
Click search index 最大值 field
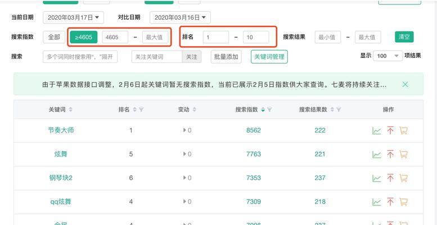pyautogui.click(x=155, y=37)
